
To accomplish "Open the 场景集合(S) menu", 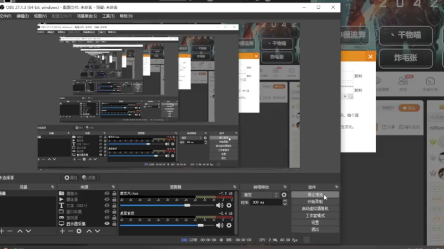I will pos(87,16).
